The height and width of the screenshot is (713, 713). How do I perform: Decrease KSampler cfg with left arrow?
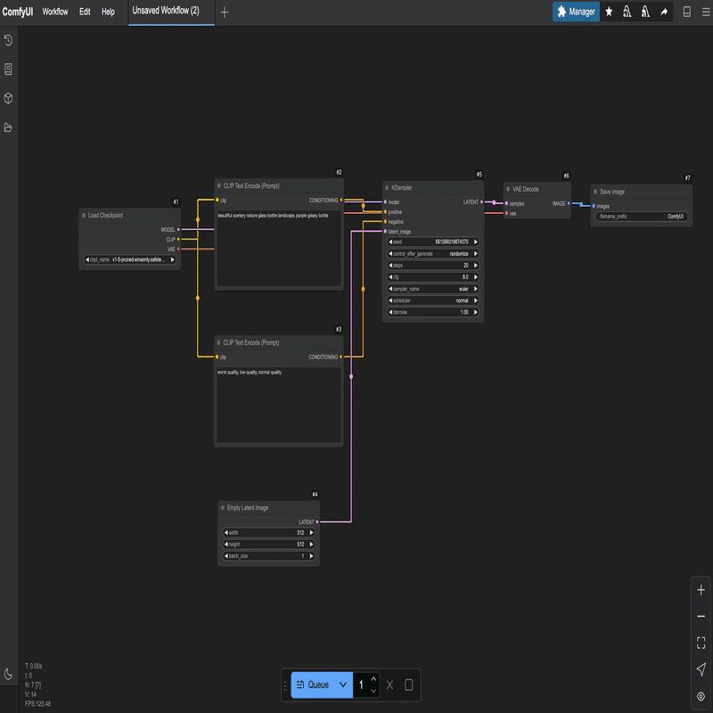390,277
